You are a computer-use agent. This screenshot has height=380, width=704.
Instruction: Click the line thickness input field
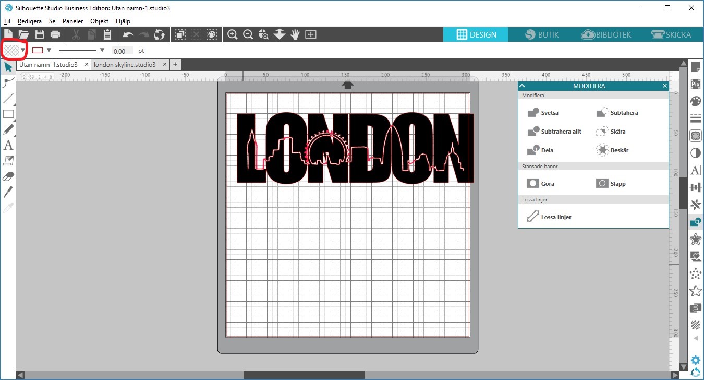pyautogui.click(x=122, y=51)
